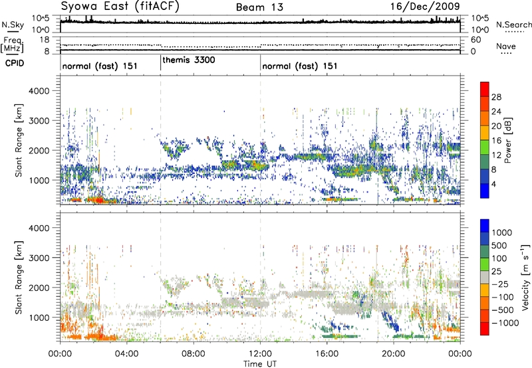Click the '3000' range tick in Velocity panel
Viewport: 532px width, 368px height.
[x=39, y=258]
